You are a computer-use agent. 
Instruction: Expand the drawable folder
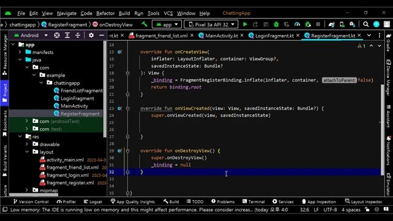[27, 144]
